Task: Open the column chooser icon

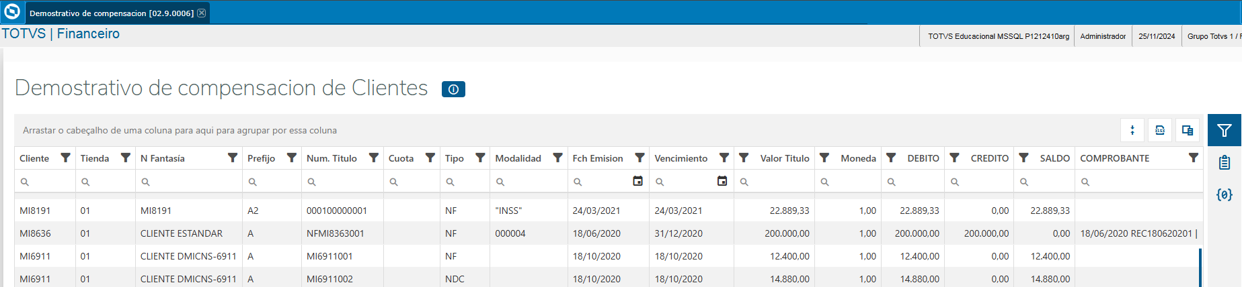Action: click(1188, 130)
